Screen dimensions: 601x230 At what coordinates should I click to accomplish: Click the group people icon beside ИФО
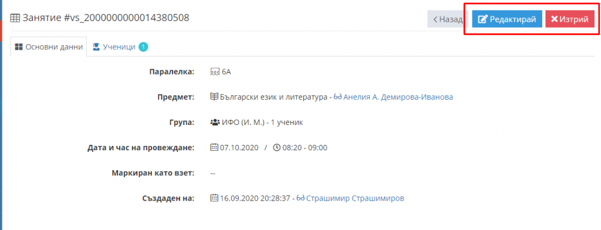tap(215, 123)
